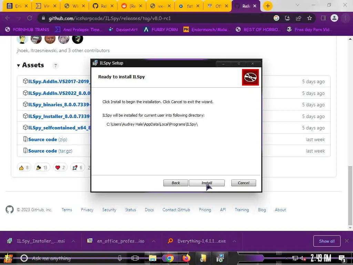The height and width of the screenshot is (265, 353).
Task: Open API footer link
Action: [x=223, y=209]
